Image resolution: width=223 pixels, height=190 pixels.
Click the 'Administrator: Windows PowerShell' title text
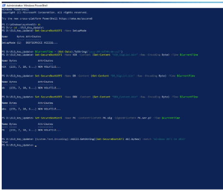pyautogui.click(x=27, y=6)
